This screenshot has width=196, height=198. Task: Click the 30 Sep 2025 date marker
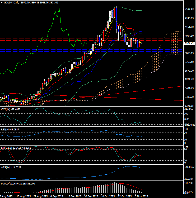[x=91, y=196]
